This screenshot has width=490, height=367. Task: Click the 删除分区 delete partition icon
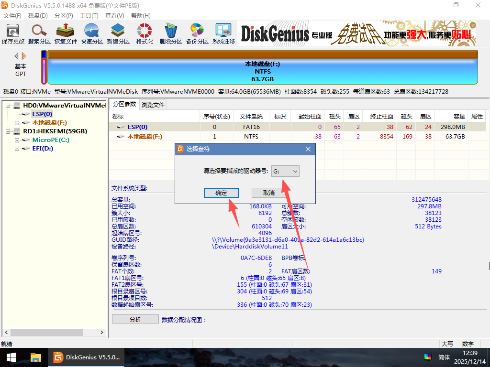[171, 33]
